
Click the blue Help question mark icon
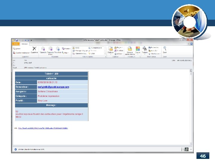(x=191, y=44)
